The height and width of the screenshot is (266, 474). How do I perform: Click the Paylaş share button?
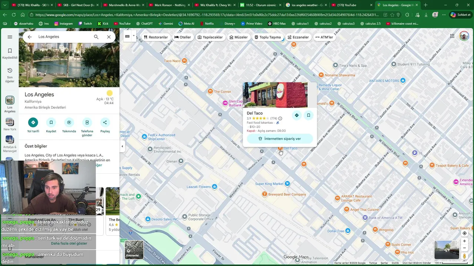point(105,125)
